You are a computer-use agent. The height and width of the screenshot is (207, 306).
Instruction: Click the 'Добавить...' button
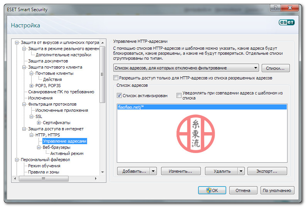pyautogui.click(x=134, y=171)
